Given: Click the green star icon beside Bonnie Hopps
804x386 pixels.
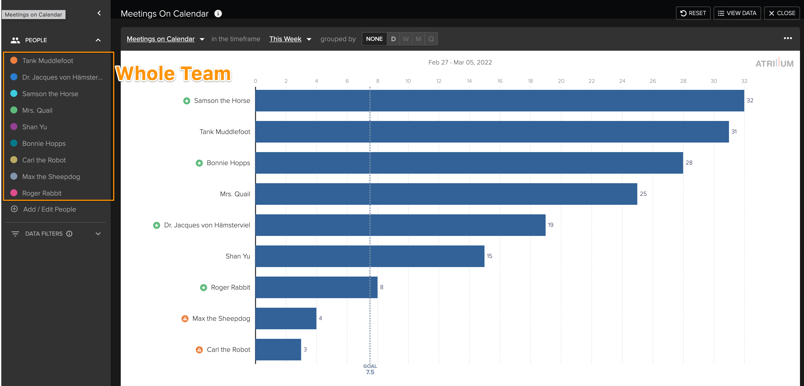Looking at the screenshot, I should (199, 163).
